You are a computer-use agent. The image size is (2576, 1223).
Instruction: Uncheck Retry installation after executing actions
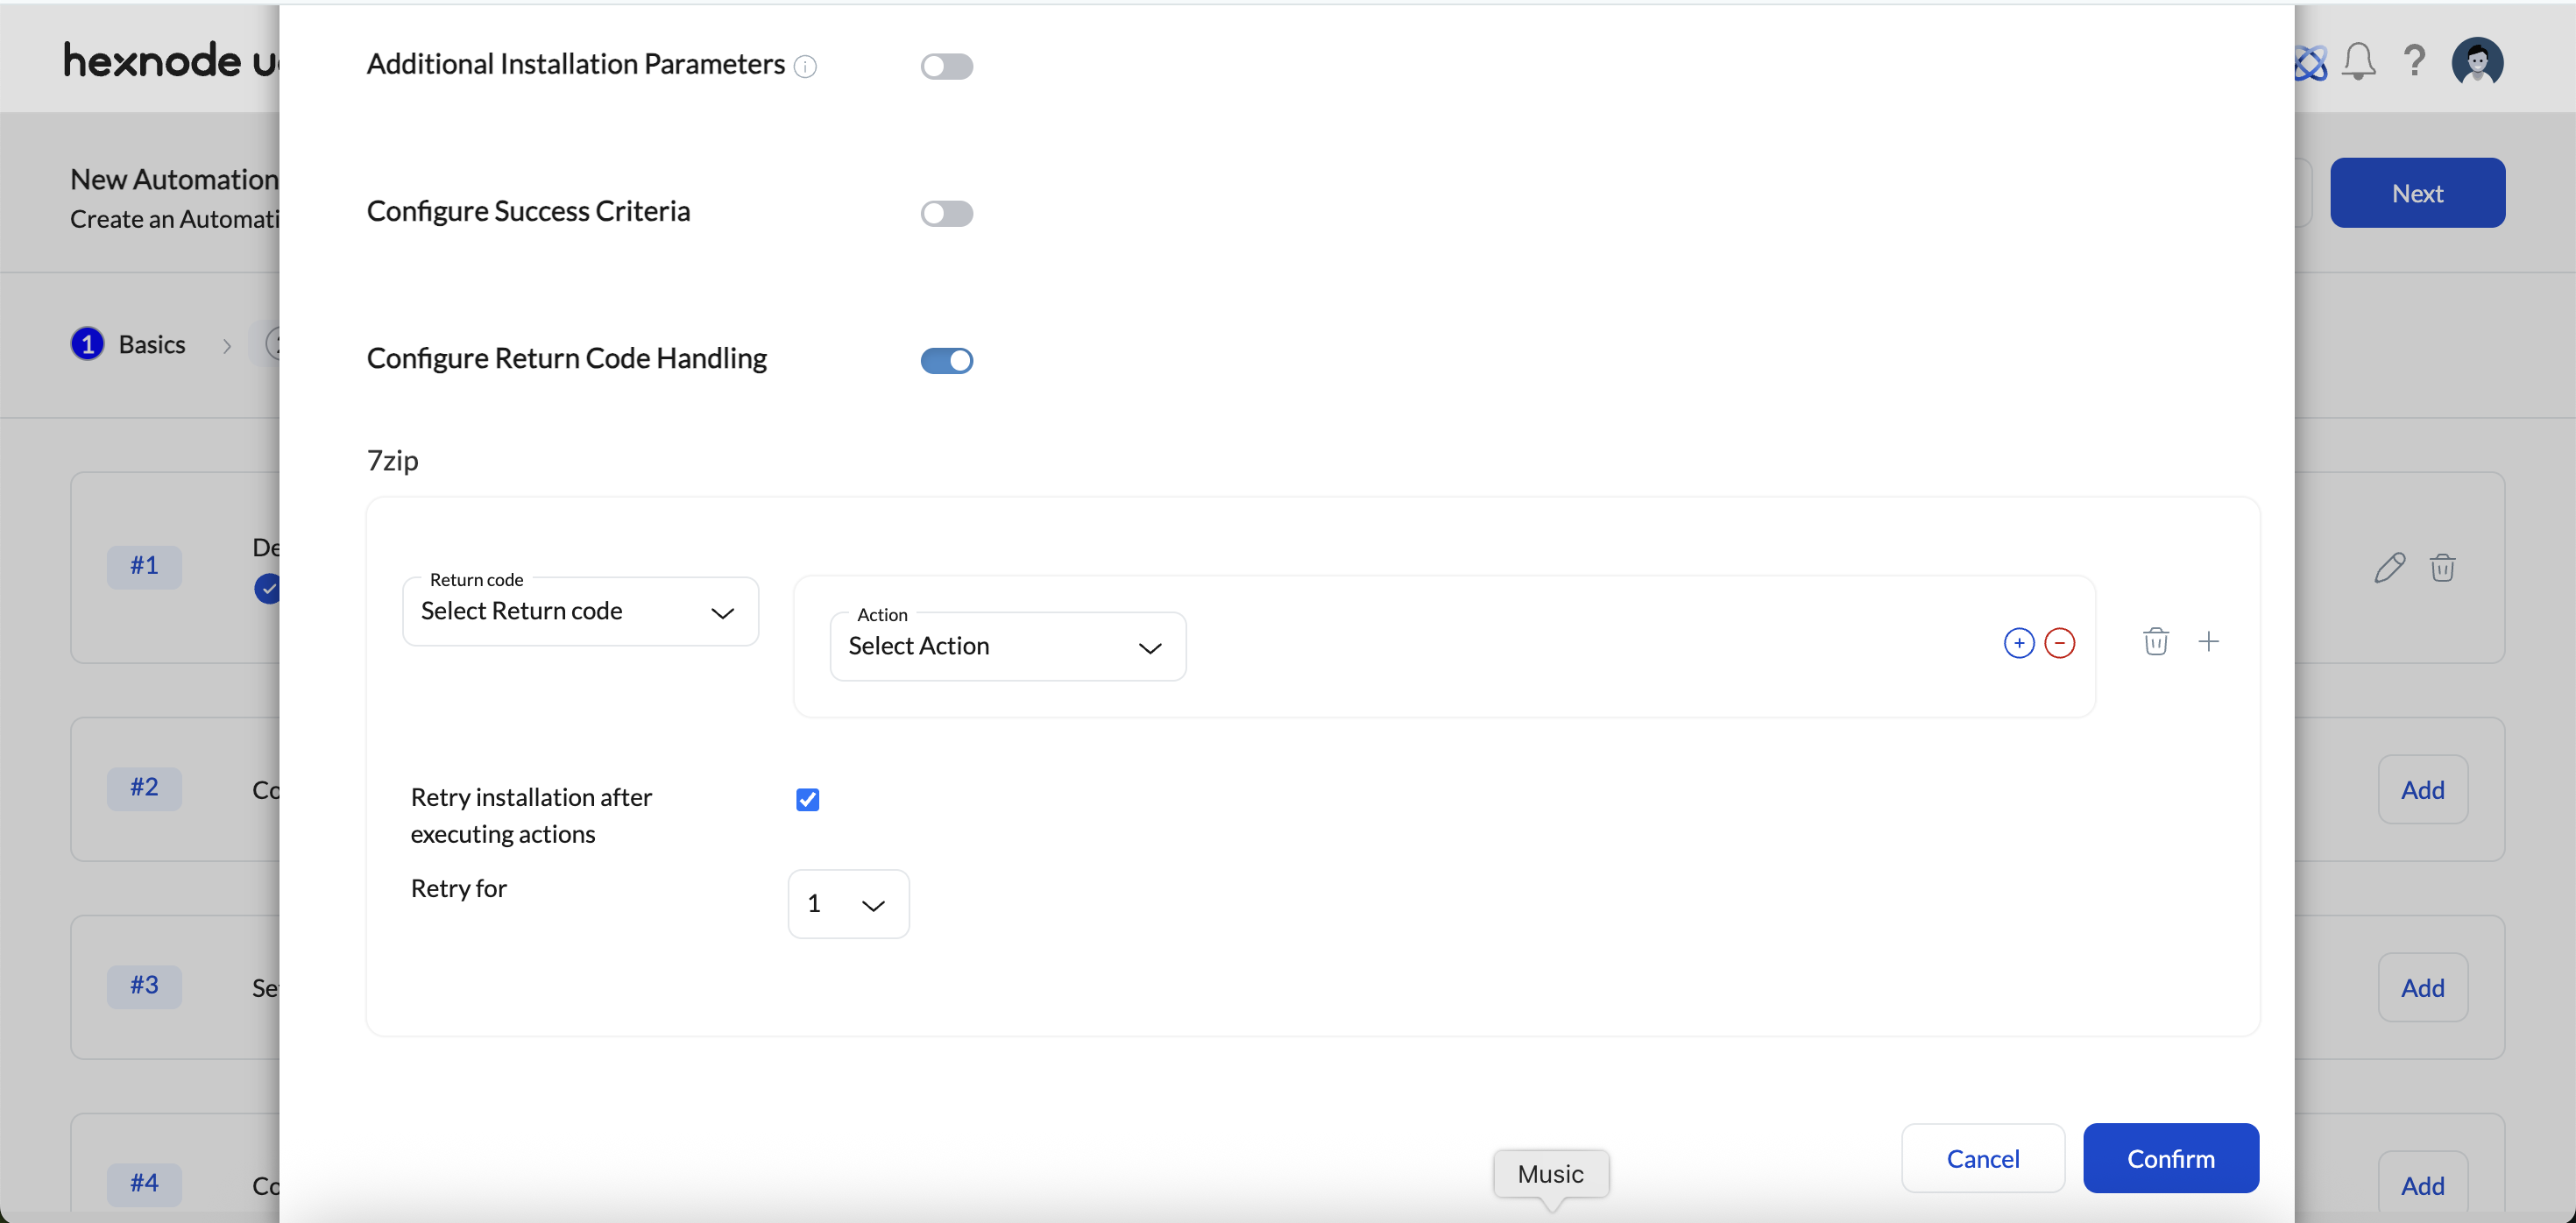807,799
